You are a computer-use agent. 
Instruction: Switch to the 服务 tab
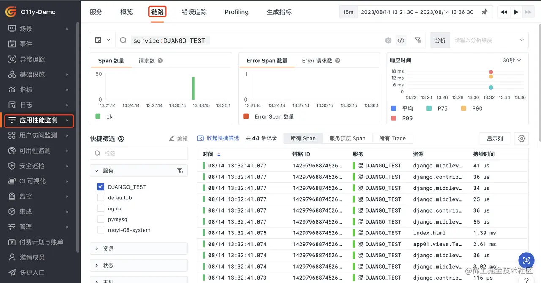96,12
